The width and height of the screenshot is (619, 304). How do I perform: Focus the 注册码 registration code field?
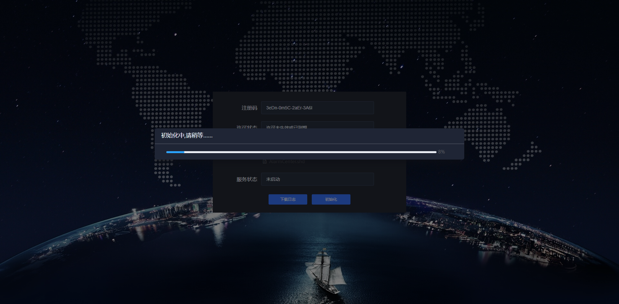click(318, 108)
